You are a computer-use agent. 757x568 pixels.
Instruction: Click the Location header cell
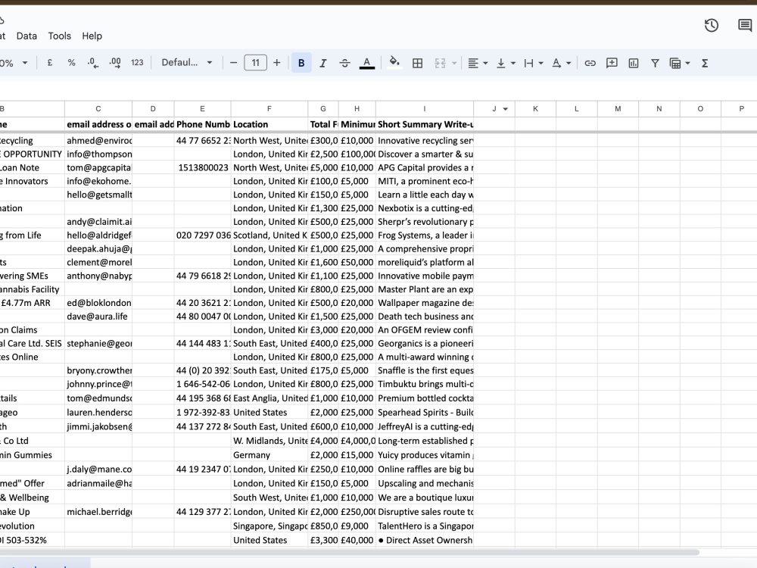pos(269,124)
